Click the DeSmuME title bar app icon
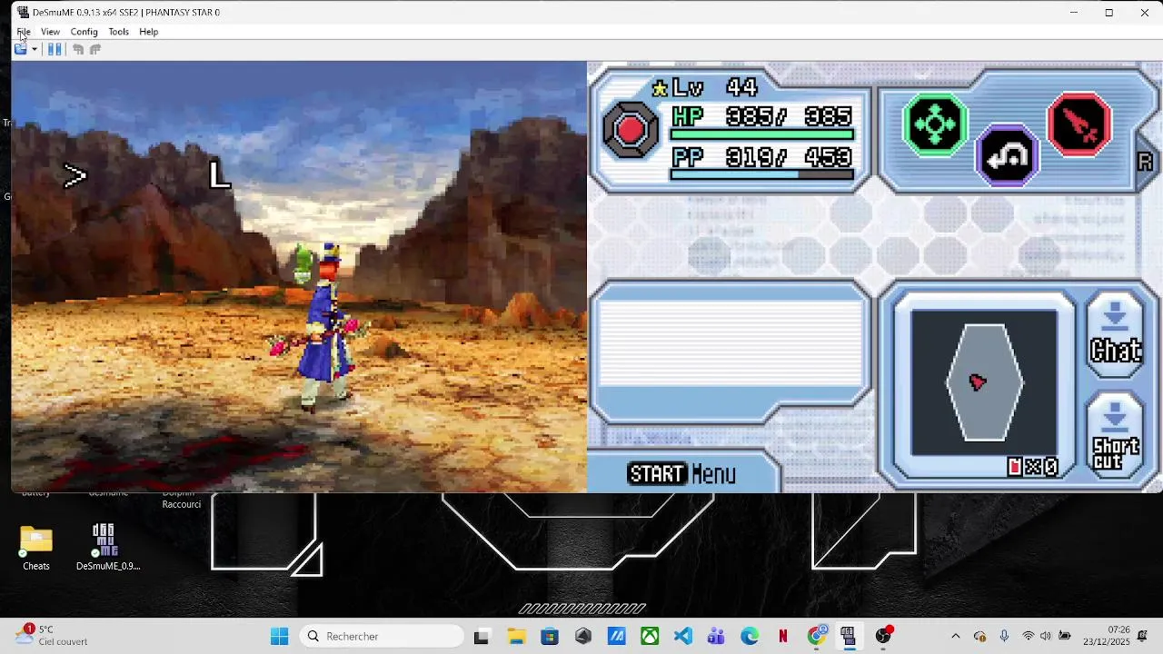The image size is (1163, 654). pyautogui.click(x=23, y=13)
